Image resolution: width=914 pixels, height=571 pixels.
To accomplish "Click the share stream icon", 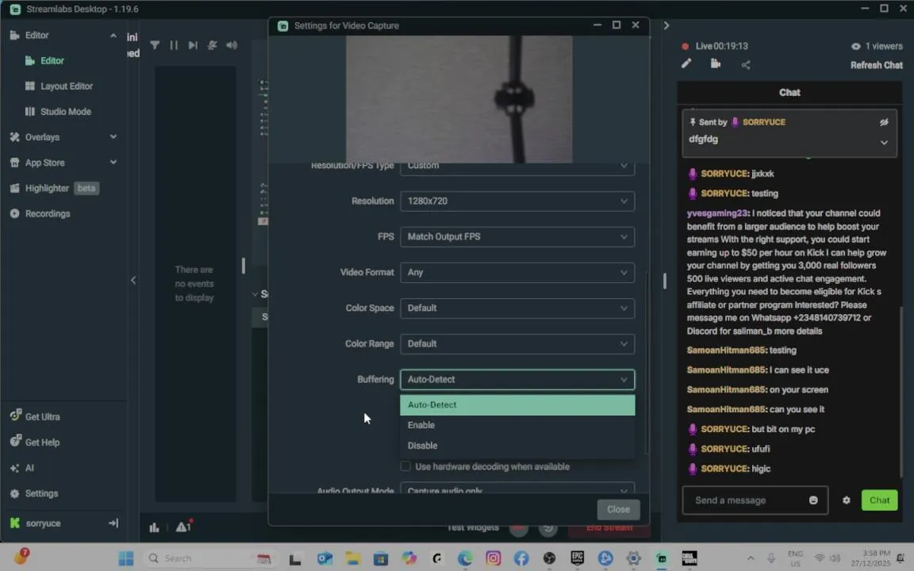I will point(746,65).
